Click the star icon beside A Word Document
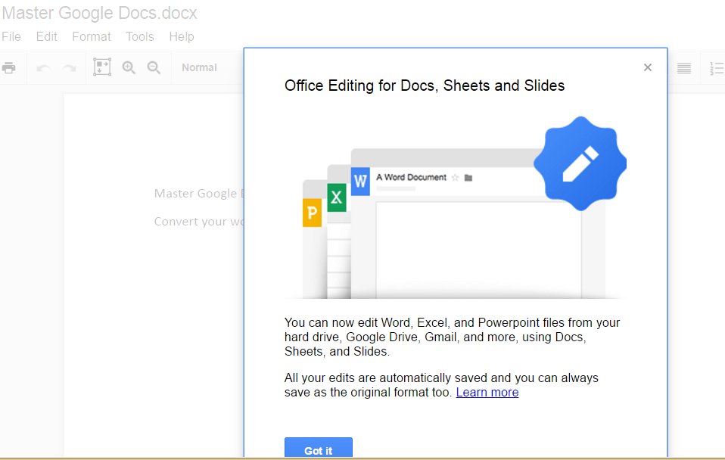This screenshot has height=460, width=725. 455,178
